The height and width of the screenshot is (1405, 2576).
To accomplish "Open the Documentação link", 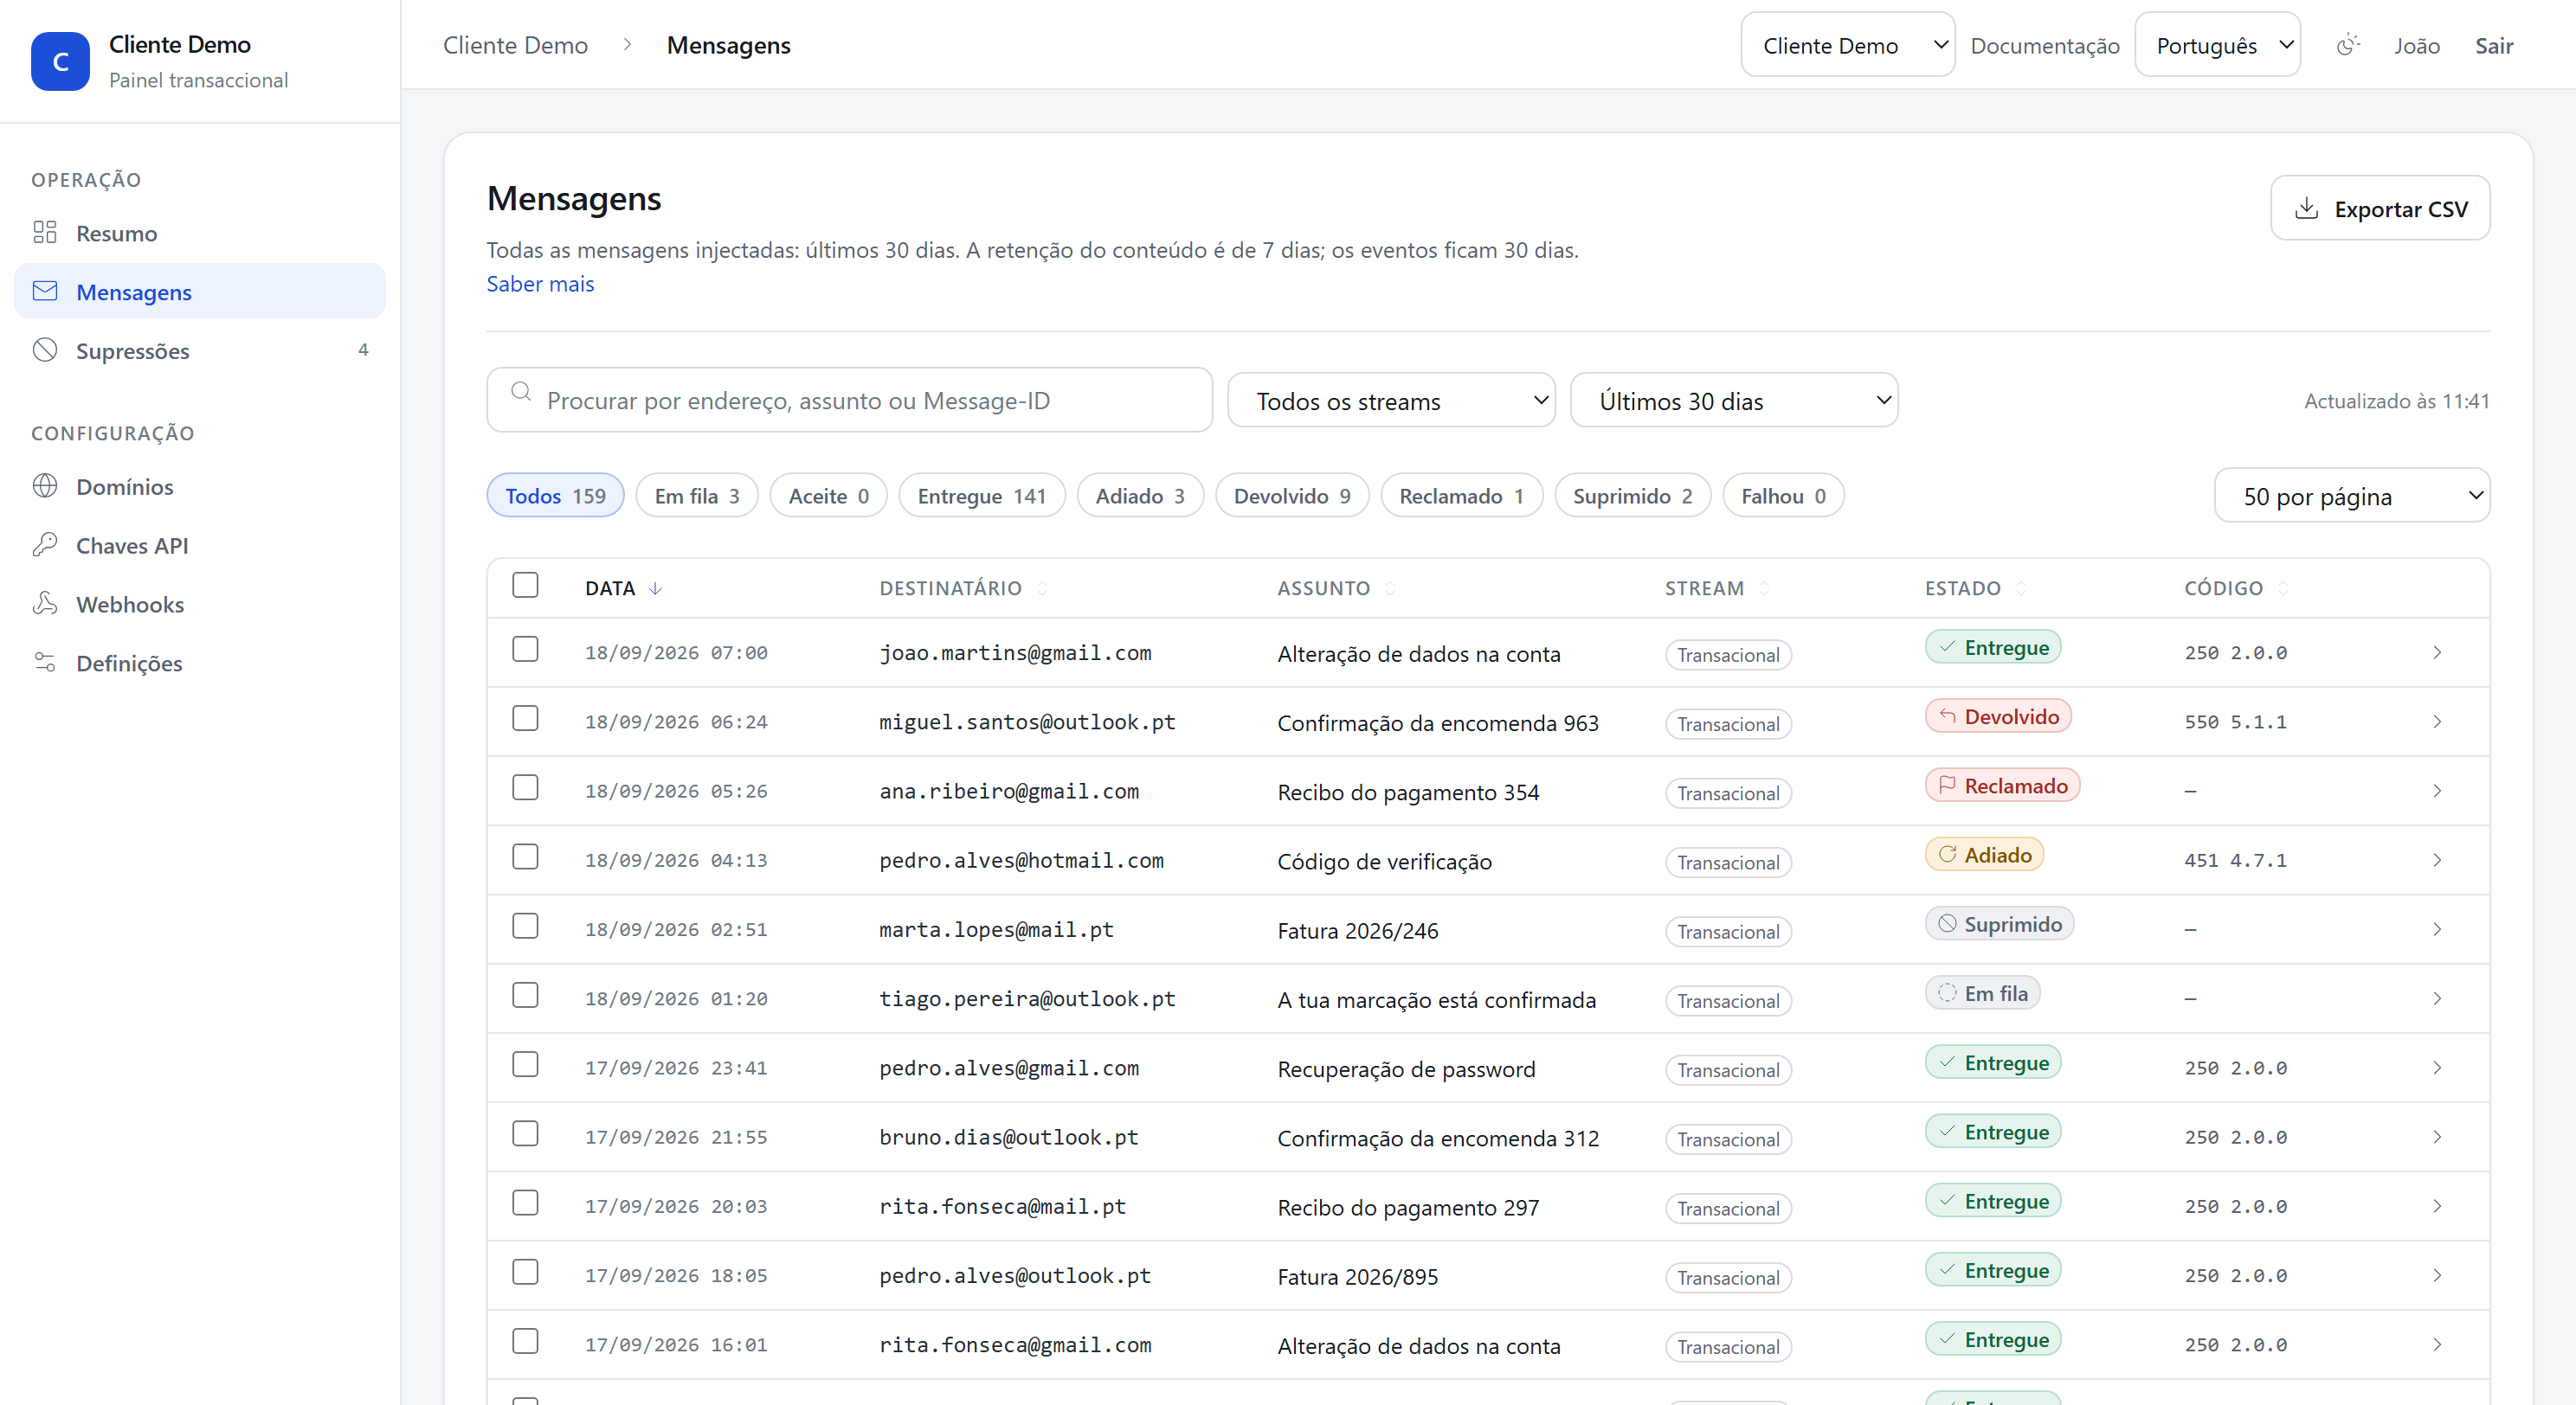I will click(2044, 46).
